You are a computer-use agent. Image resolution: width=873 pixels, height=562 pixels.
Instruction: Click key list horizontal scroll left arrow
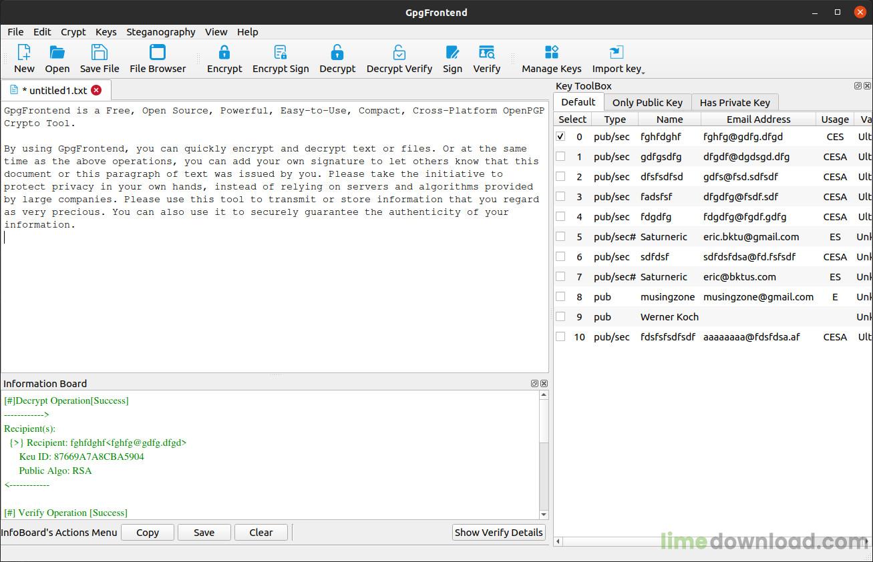pyautogui.click(x=558, y=541)
